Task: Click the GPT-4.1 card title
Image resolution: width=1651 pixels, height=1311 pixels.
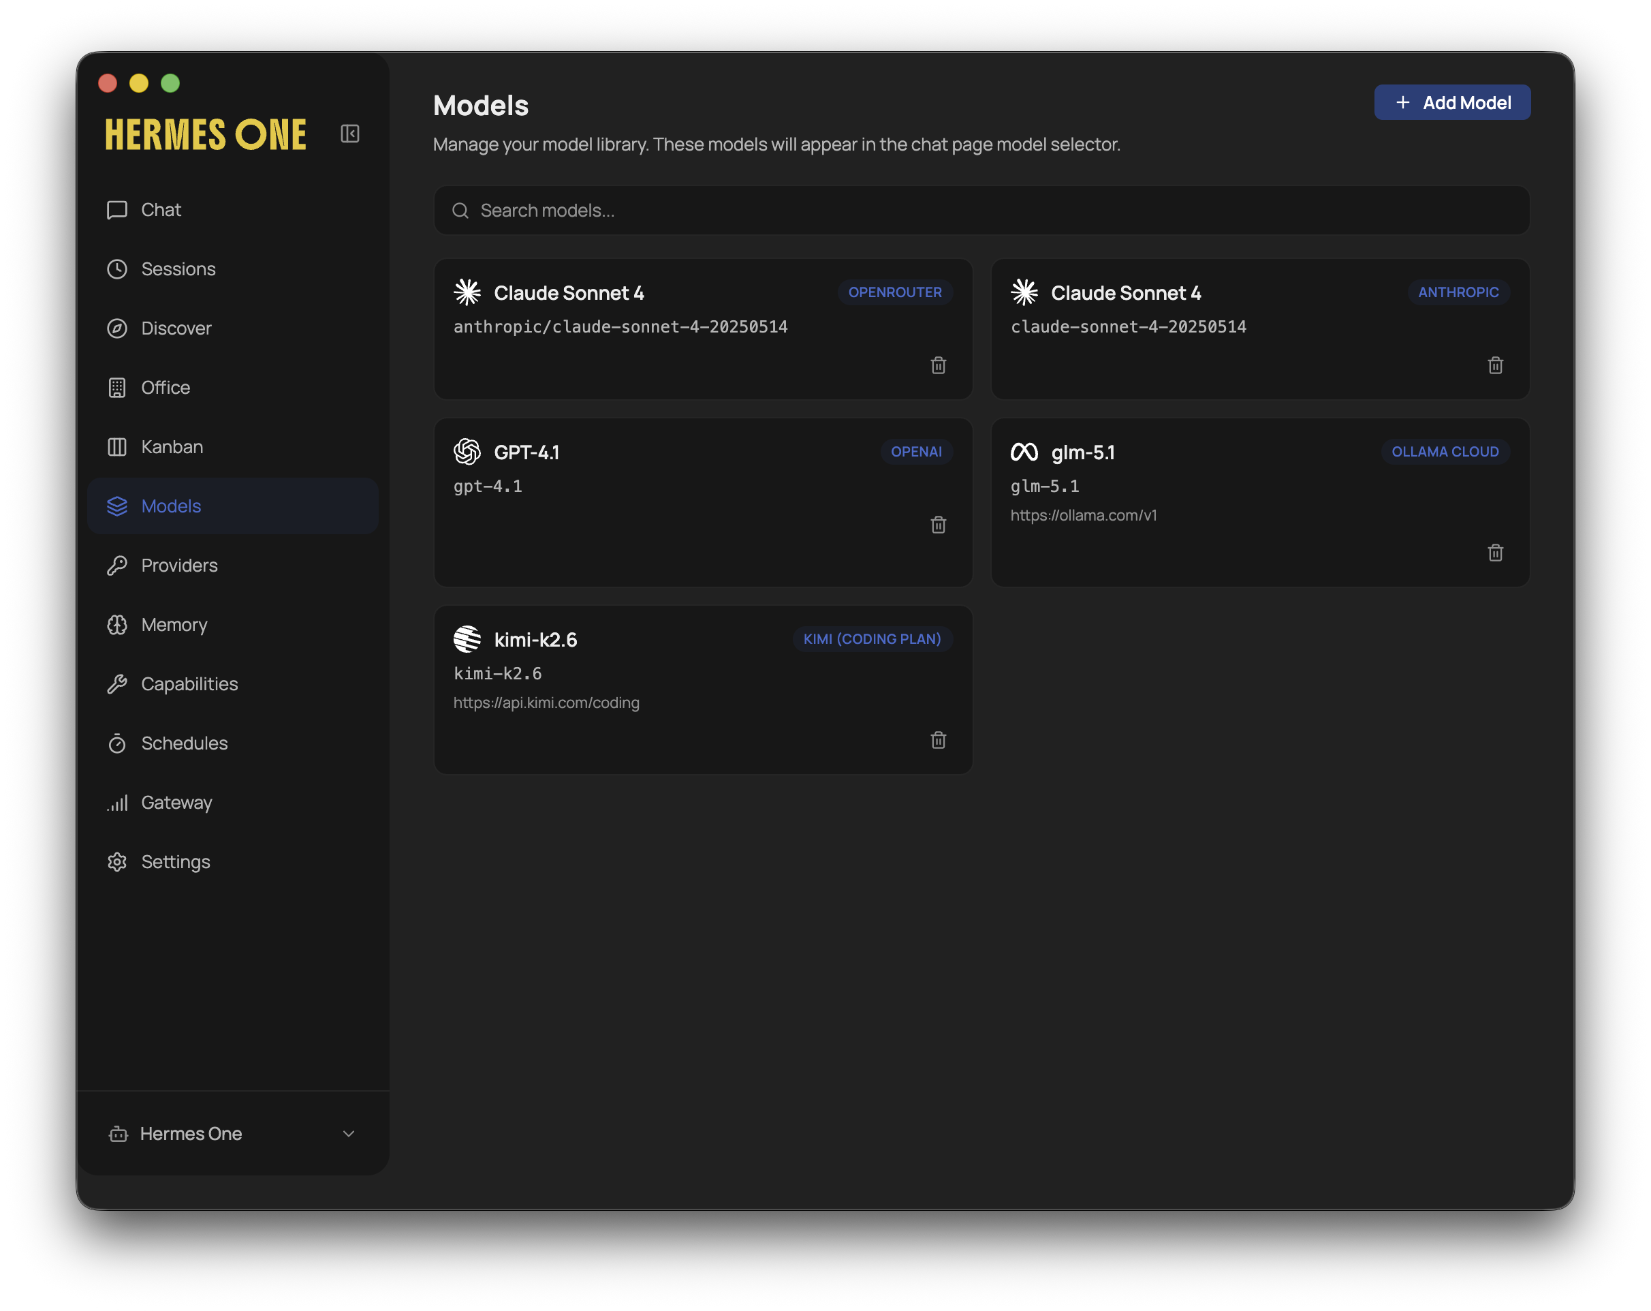Action: pyautogui.click(x=527, y=452)
